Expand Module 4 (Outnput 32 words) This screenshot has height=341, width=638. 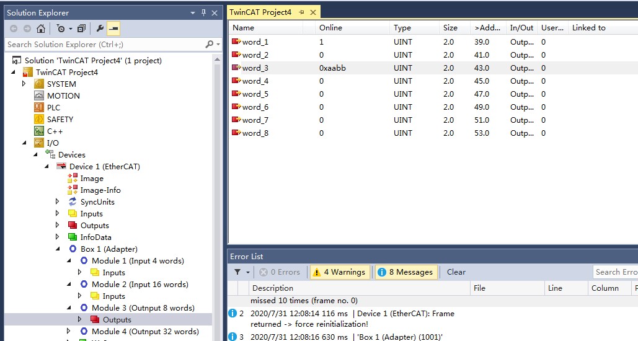[x=68, y=332]
